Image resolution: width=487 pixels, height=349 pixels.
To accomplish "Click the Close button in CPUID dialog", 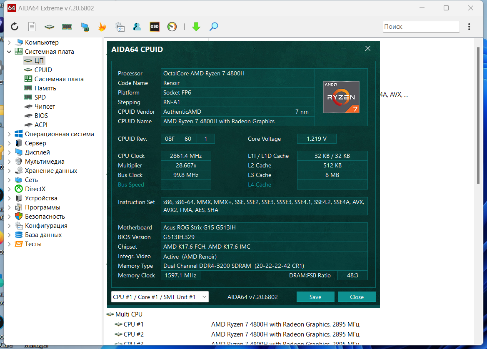I will coord(357,297).
